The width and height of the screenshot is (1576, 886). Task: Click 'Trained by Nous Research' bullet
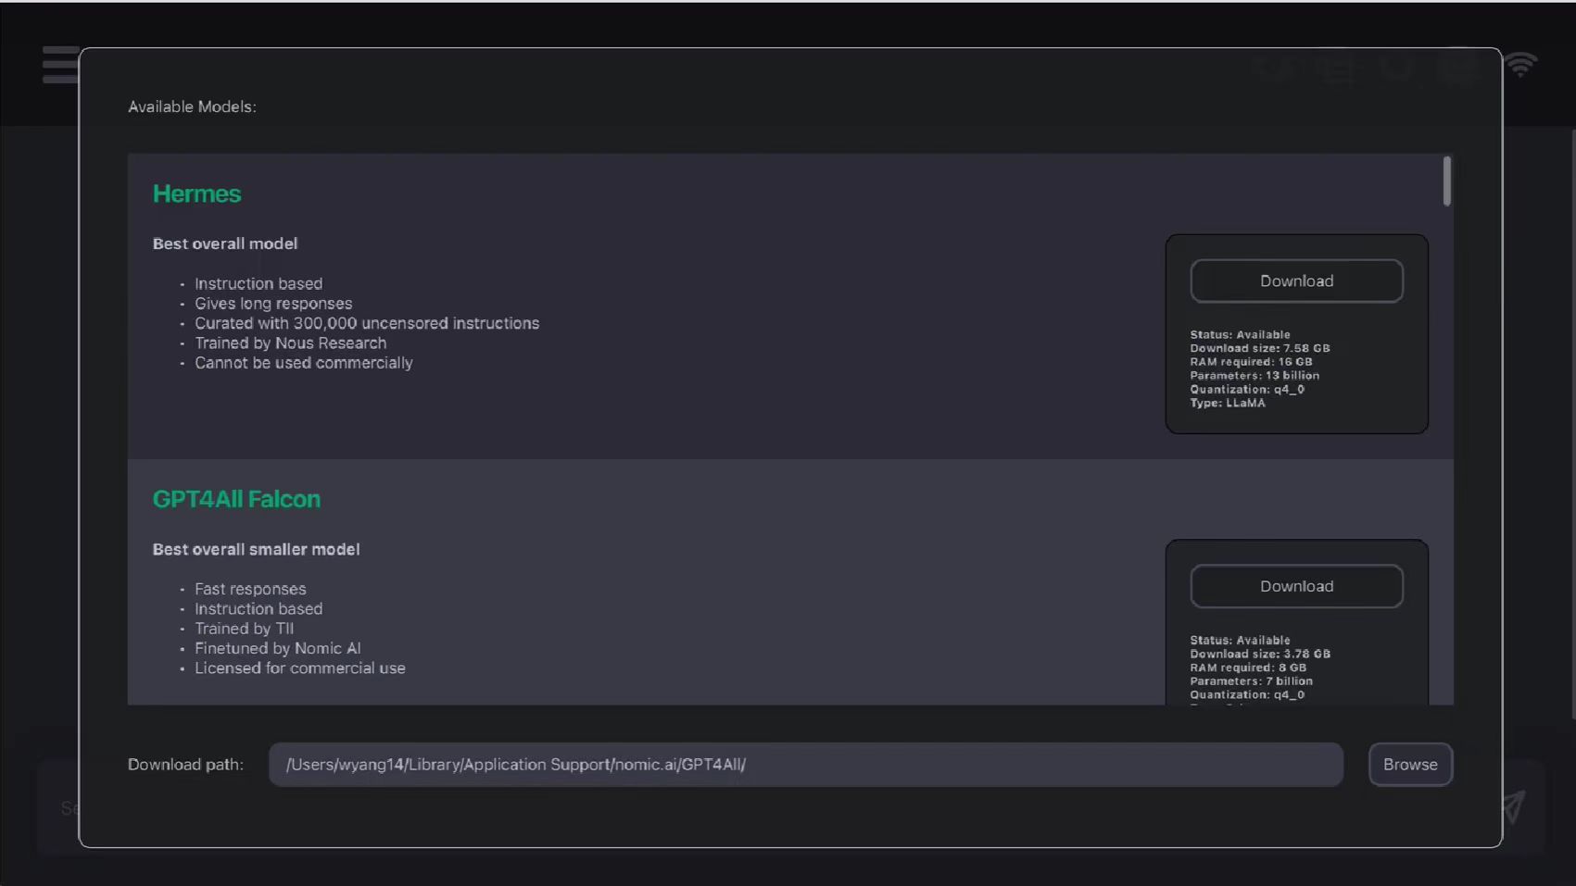pyautogui.click(x=290, y=343)
